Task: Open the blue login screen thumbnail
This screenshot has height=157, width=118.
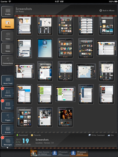Action: (45, 48)
